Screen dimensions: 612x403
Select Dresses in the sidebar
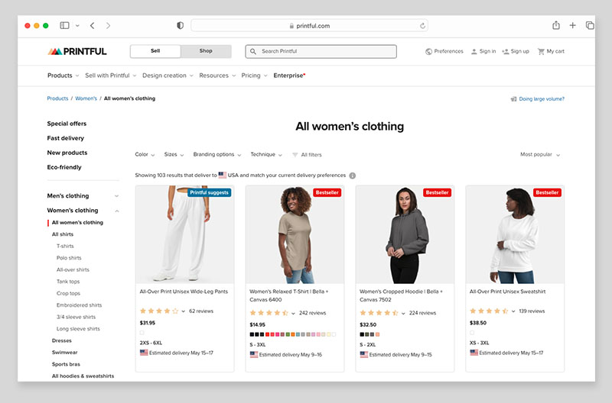(x=62, y=340)
